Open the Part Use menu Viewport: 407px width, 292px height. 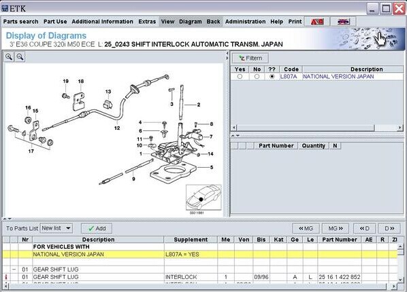pos(55,22)
